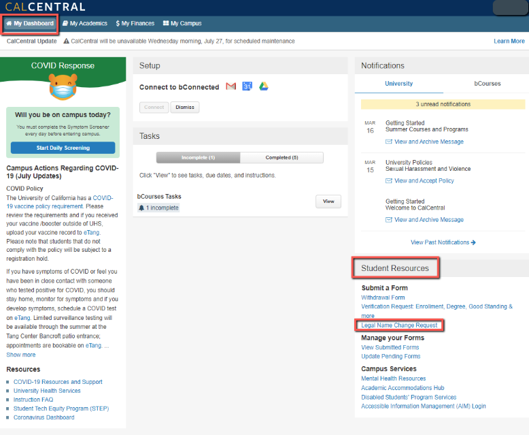This screenshot has height=435, width=529.
Task: Expand COVID text with Show more
Action: [21, 355]
